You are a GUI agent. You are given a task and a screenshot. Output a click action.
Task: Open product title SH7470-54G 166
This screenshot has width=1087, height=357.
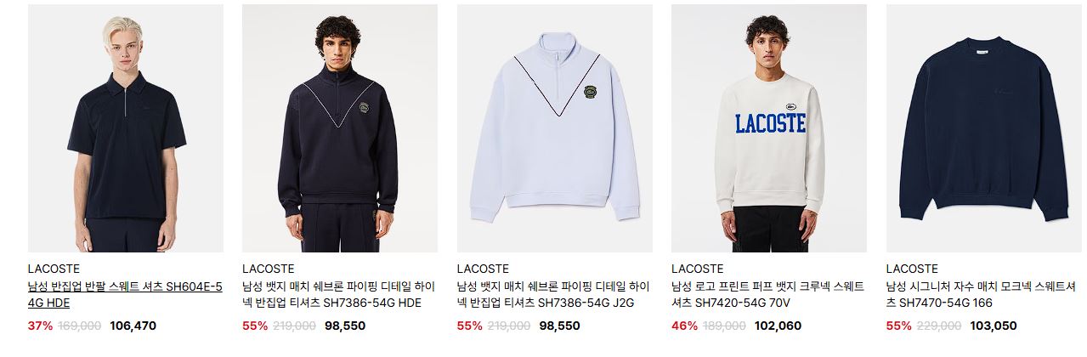[982, 295]
